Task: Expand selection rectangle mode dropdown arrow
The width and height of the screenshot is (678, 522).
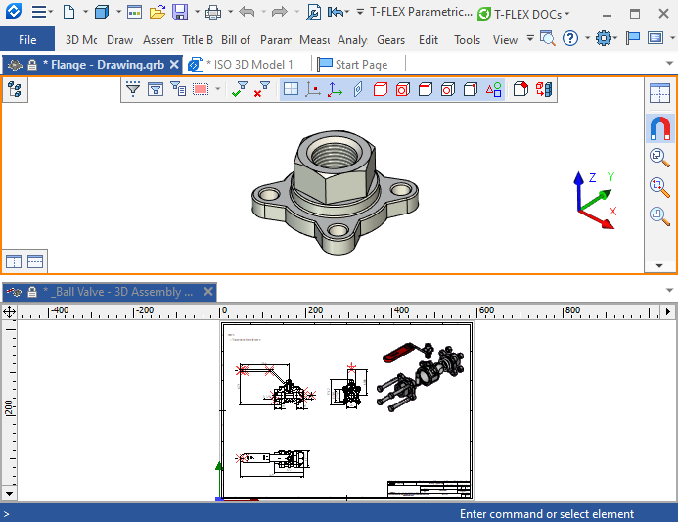Action: 218,89
